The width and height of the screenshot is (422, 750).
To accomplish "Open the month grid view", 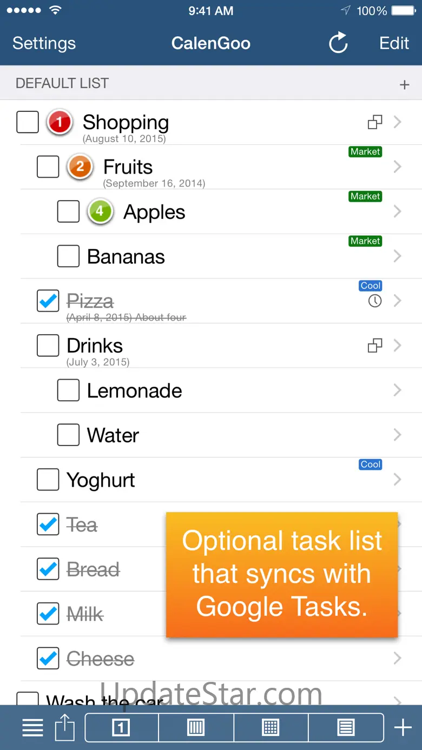I will [271, 728].
